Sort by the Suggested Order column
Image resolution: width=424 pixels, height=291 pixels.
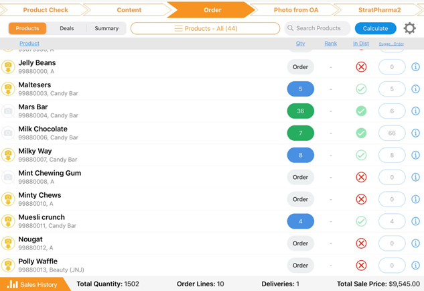391,44
